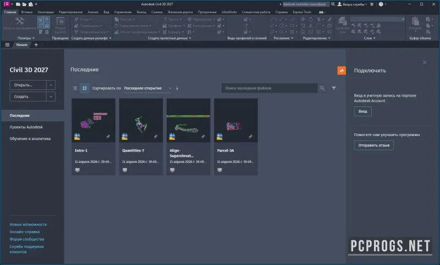This screenshot has width=440, height=265.
Task: Click the Открыть... button
Action: (x=28, y=85)
